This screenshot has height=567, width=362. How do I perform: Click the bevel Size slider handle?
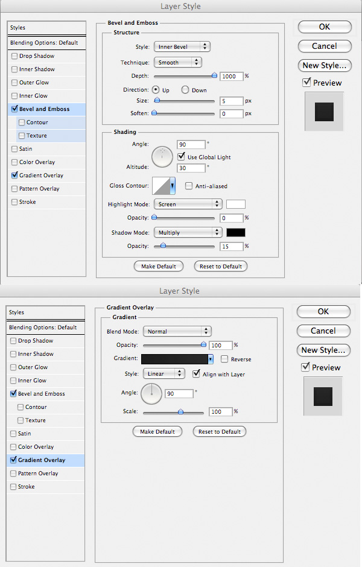click(x=157, y=100)
